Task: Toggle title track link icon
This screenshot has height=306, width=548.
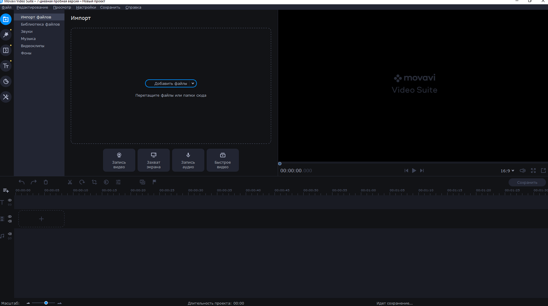Action: click(10, 205)
